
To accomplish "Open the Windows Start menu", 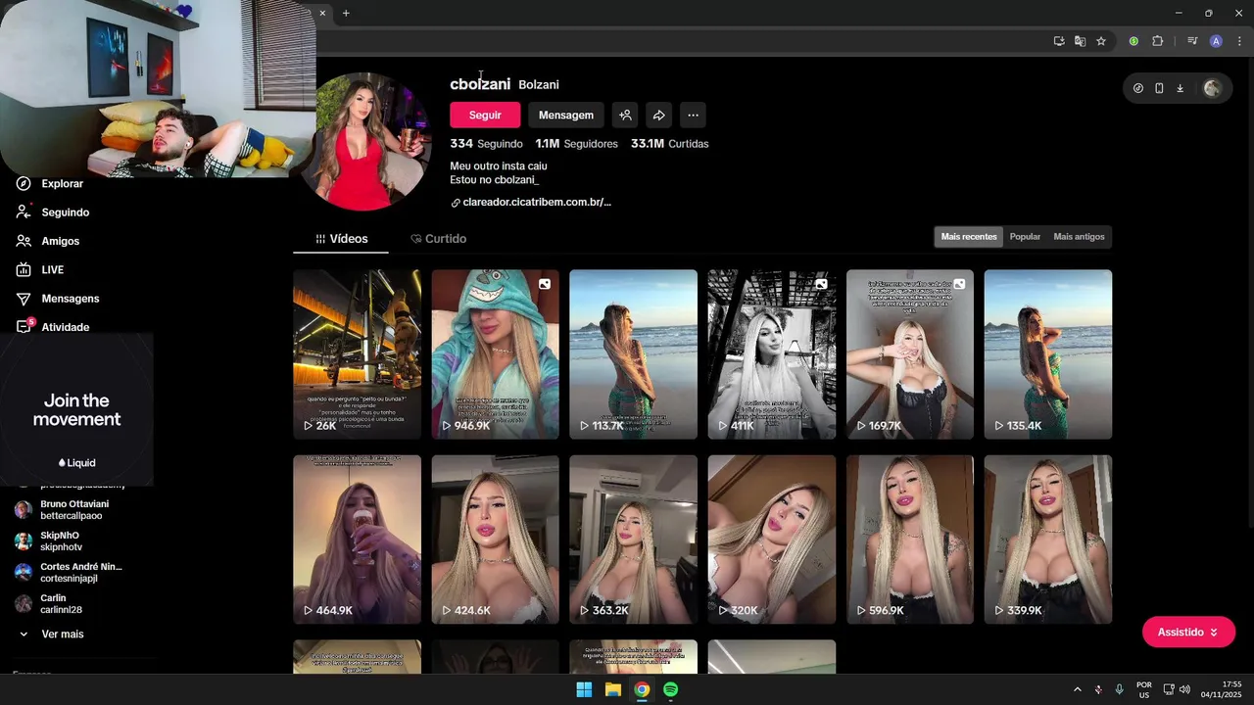I will click(584, 689).
